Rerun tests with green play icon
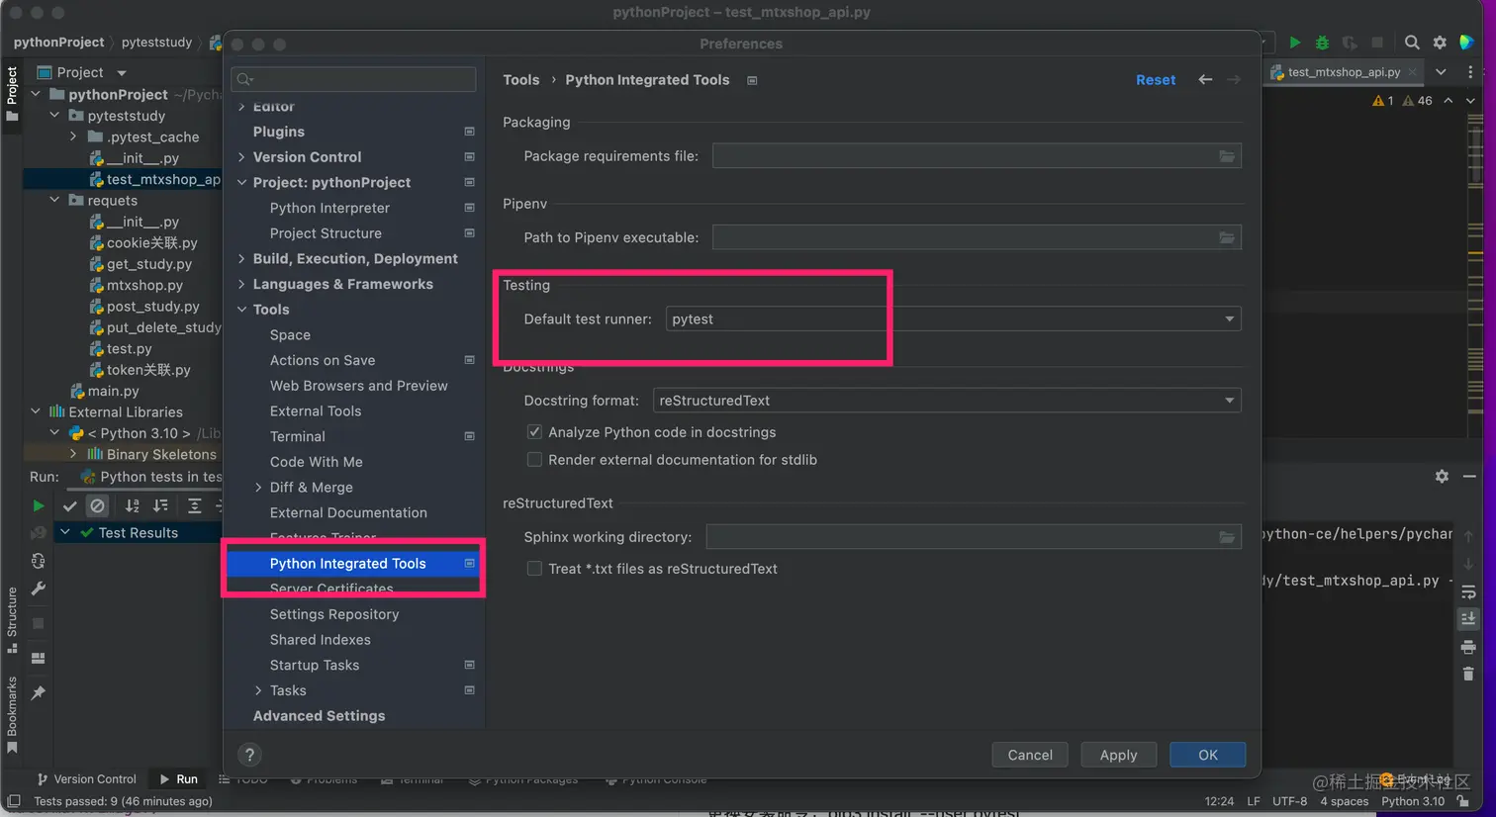Screen dimensions: 1496x817 [39, 506]
